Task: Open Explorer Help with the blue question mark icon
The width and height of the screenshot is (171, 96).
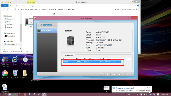Action: point(138,6)
